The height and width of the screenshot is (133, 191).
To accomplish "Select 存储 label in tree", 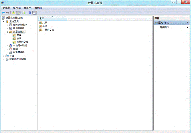I will pos(12,56).
